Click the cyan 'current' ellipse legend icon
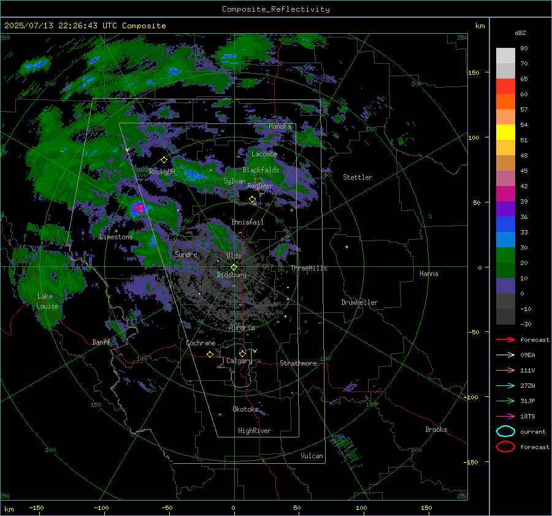 [x=505, y=431]
